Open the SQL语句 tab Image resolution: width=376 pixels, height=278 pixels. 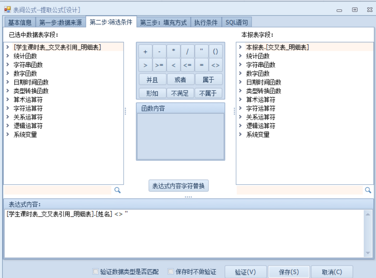(x=236, y=22)
